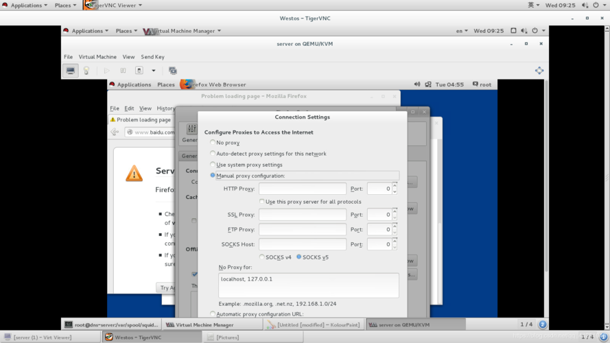Click the Firefox back arrow button
The image size is (610, 343).
(x=115, y=132)
